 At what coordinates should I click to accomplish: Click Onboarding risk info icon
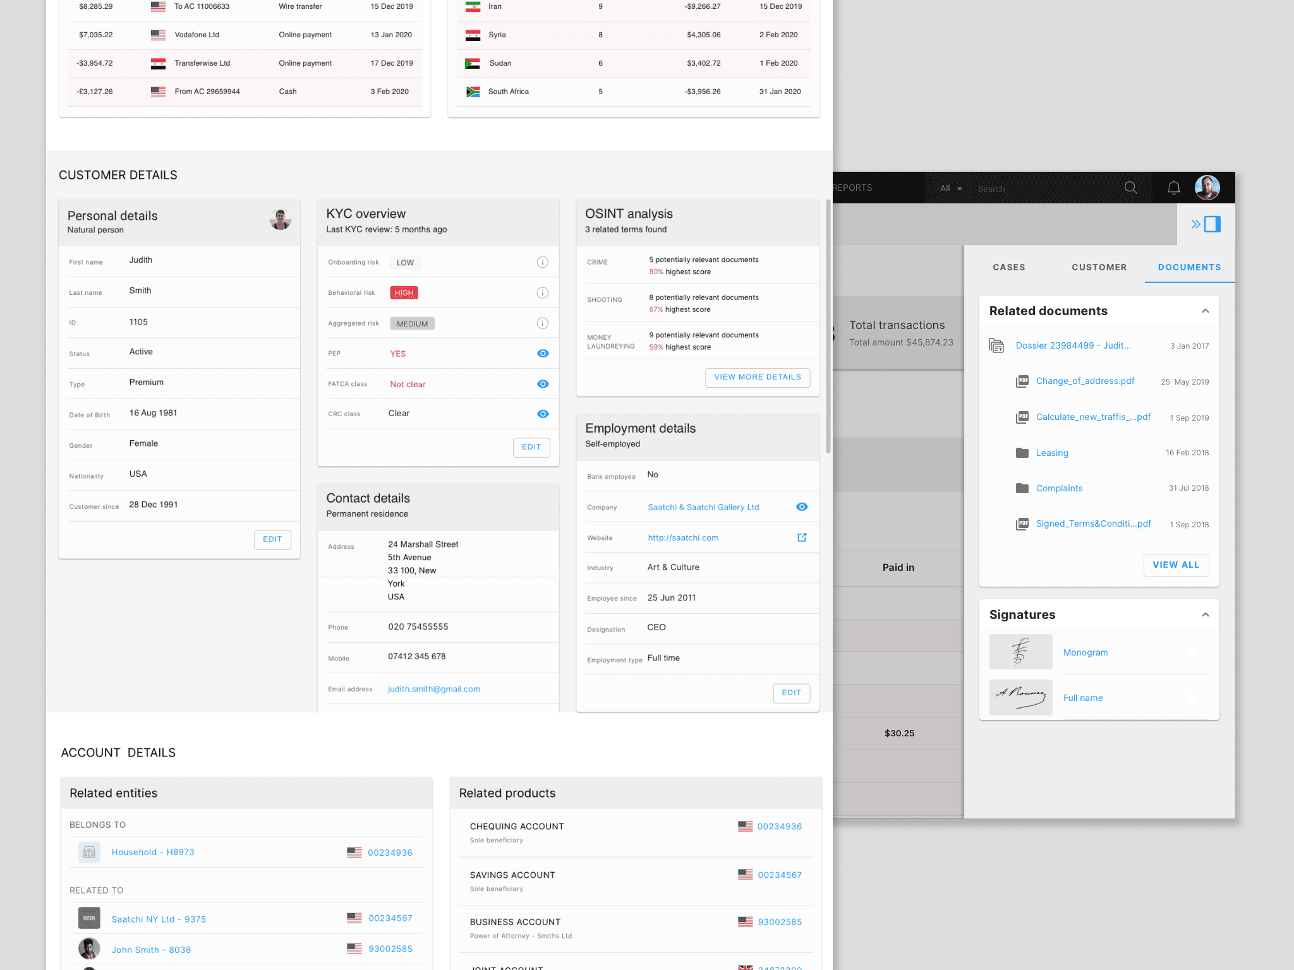coord(542,262)
